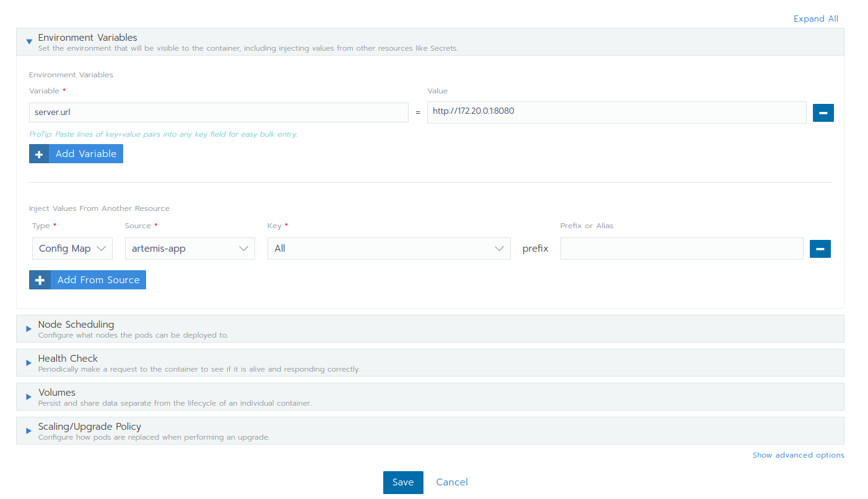Screen dimensions: 868x499
Task: Click the Expand All link
Action: pos(815,19)
